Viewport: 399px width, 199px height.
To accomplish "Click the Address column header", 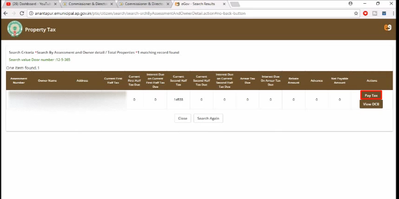I will 82,81.
